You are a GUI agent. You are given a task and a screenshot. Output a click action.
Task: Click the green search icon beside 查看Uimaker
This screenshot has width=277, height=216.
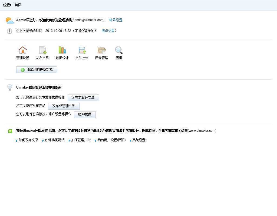coord(10,131)
